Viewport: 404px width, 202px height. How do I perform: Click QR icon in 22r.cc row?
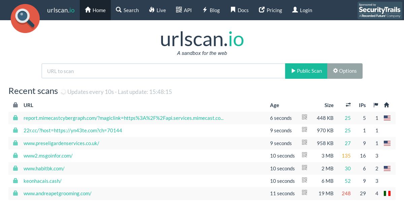(x=305, y=130)
